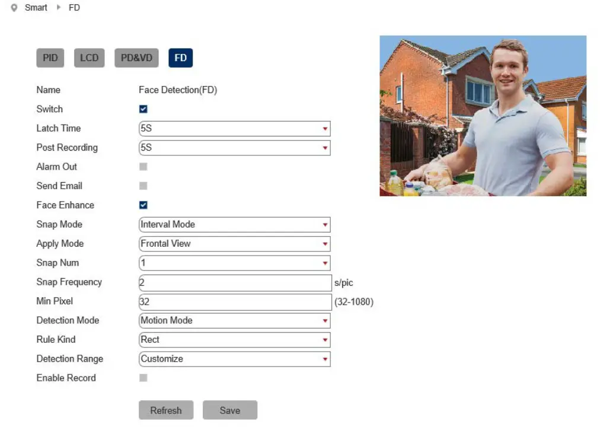Click the FD breadcrumb item
610x427 pixels.
[x=74, y=8]
